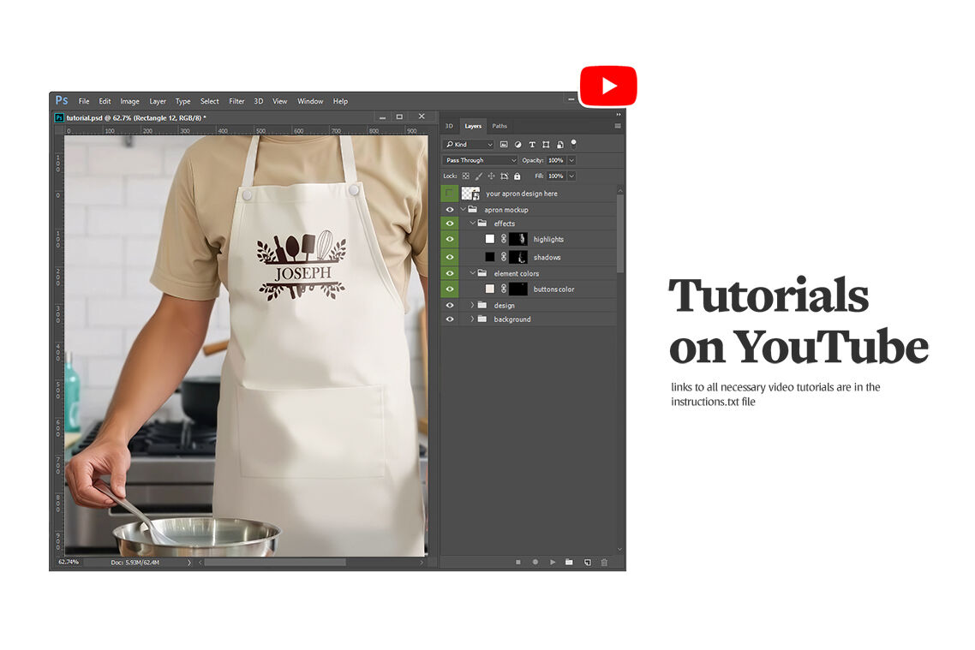Click the buttons color layer swatch
This screenshot has width=975, height=650.
point(490,289)
